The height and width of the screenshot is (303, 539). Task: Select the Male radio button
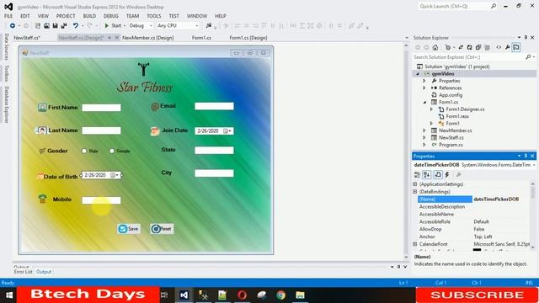tap(84, 151)
